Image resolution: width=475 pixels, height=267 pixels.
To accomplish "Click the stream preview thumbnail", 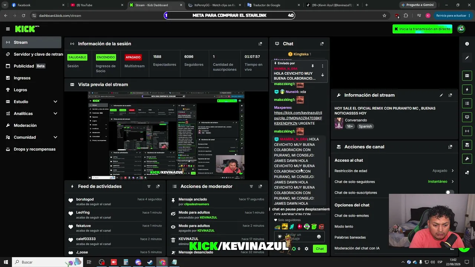I will 166,135.
